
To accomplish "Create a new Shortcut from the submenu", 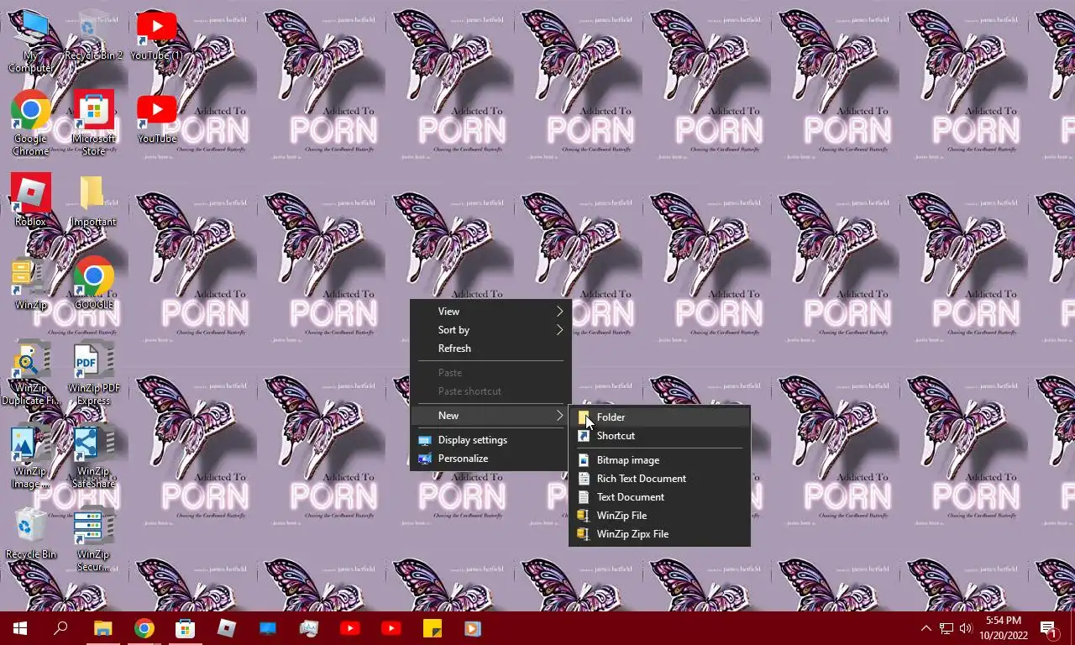I will (x=659, y=436).
